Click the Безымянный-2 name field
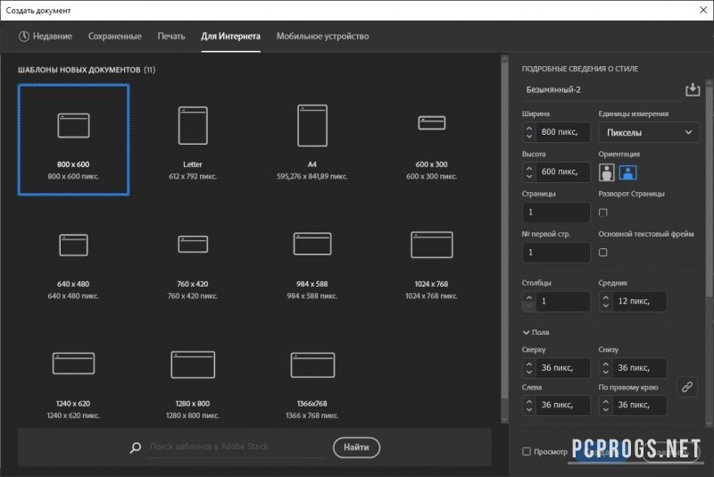The image size is (714, 477). point(601,89)
